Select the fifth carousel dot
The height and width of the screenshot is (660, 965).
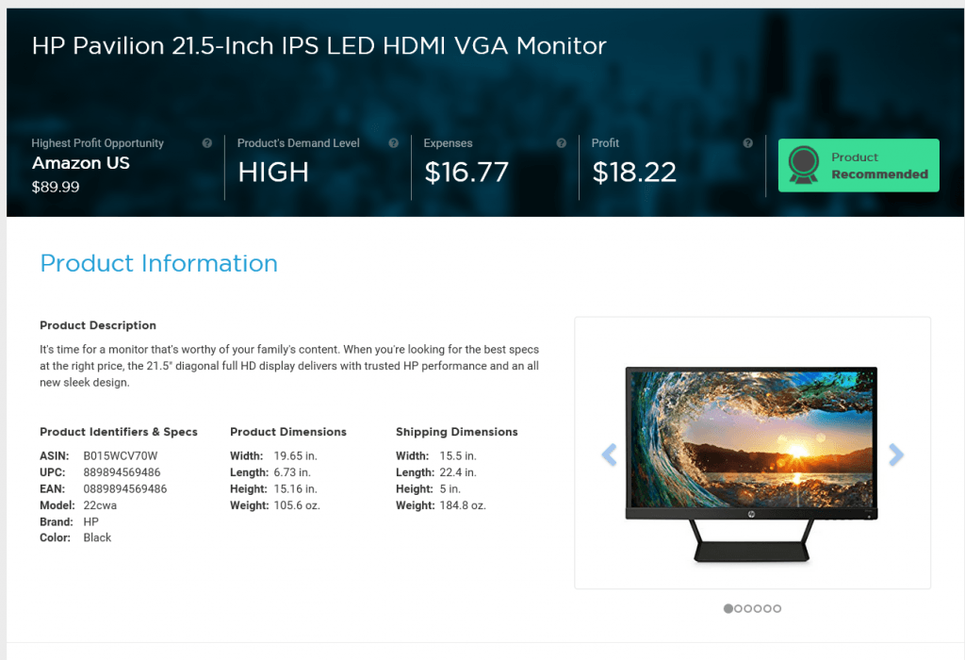(x=767, y=608)
